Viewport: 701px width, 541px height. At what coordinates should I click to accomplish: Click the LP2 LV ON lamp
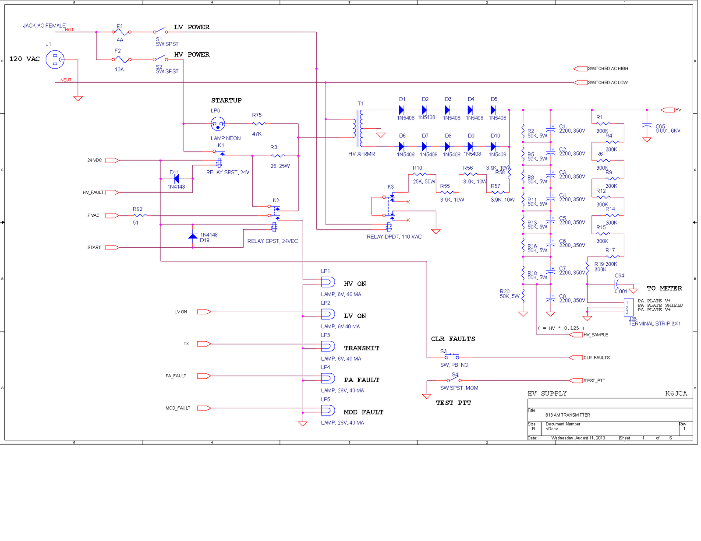[328, 314]
